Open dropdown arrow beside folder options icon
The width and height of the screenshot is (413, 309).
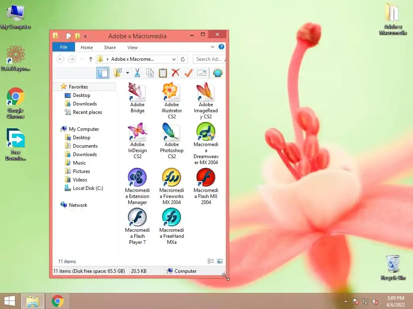tap(127, 73)
